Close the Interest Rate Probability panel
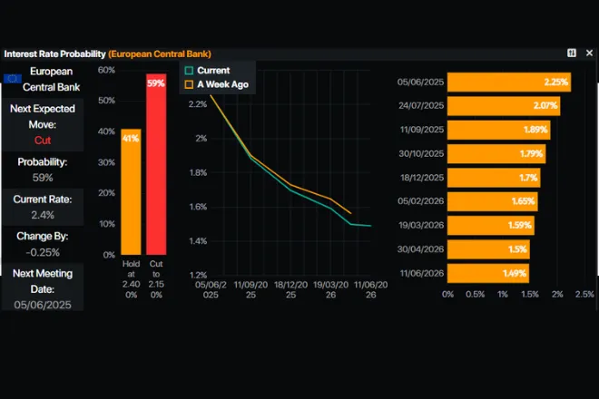599x399 pixels. [589, 54]
